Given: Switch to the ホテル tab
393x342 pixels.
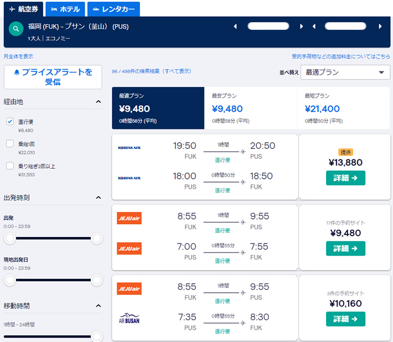Looking at the screenshot, I should click(x=65, y=9).
